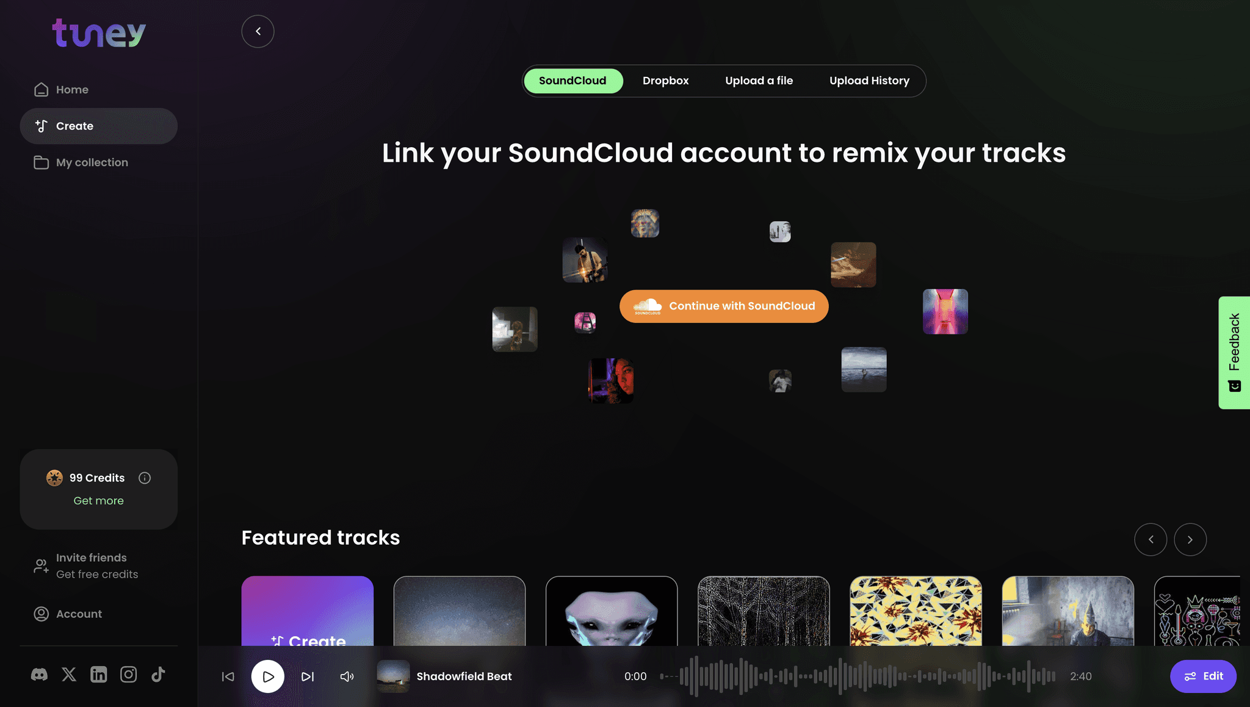Click Continue with SoundCloud

pos(724,306)
